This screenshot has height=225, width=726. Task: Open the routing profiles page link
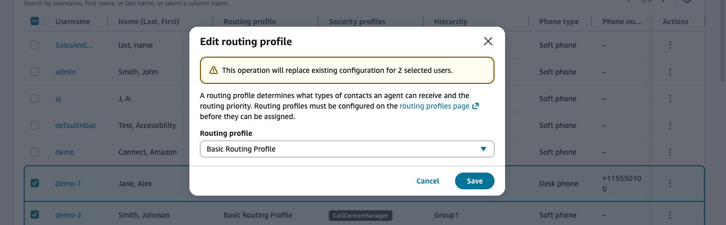coord(435,106)
